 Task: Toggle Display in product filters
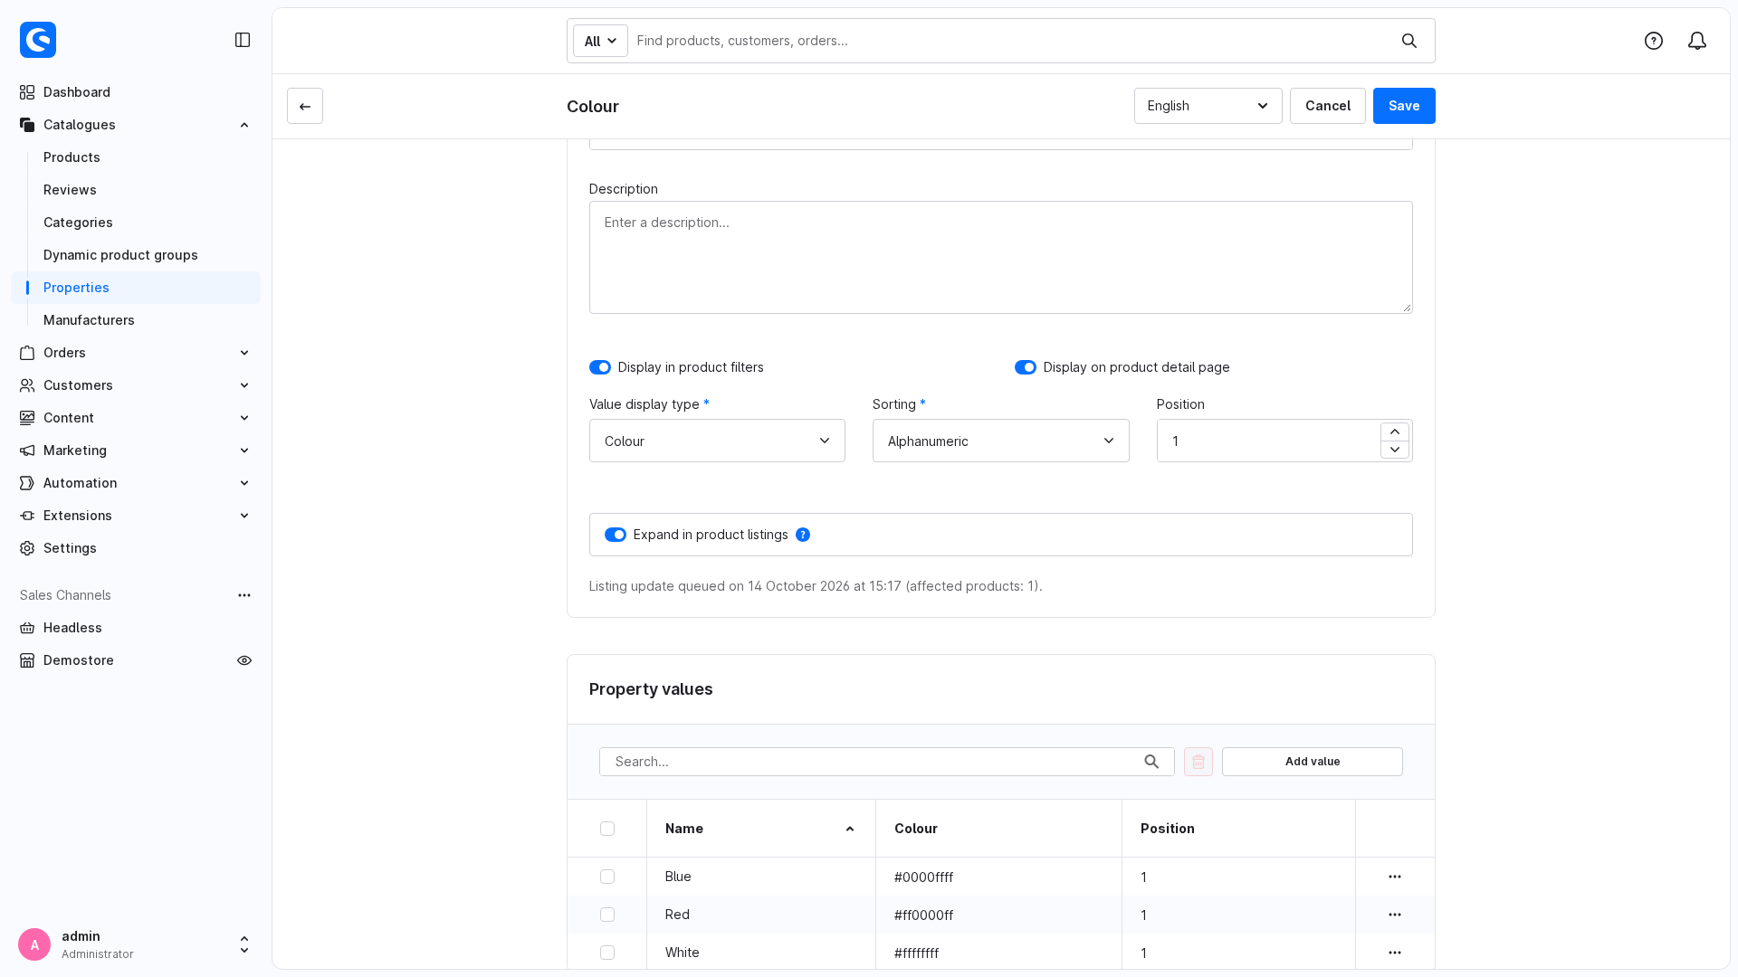coord(600,367)
